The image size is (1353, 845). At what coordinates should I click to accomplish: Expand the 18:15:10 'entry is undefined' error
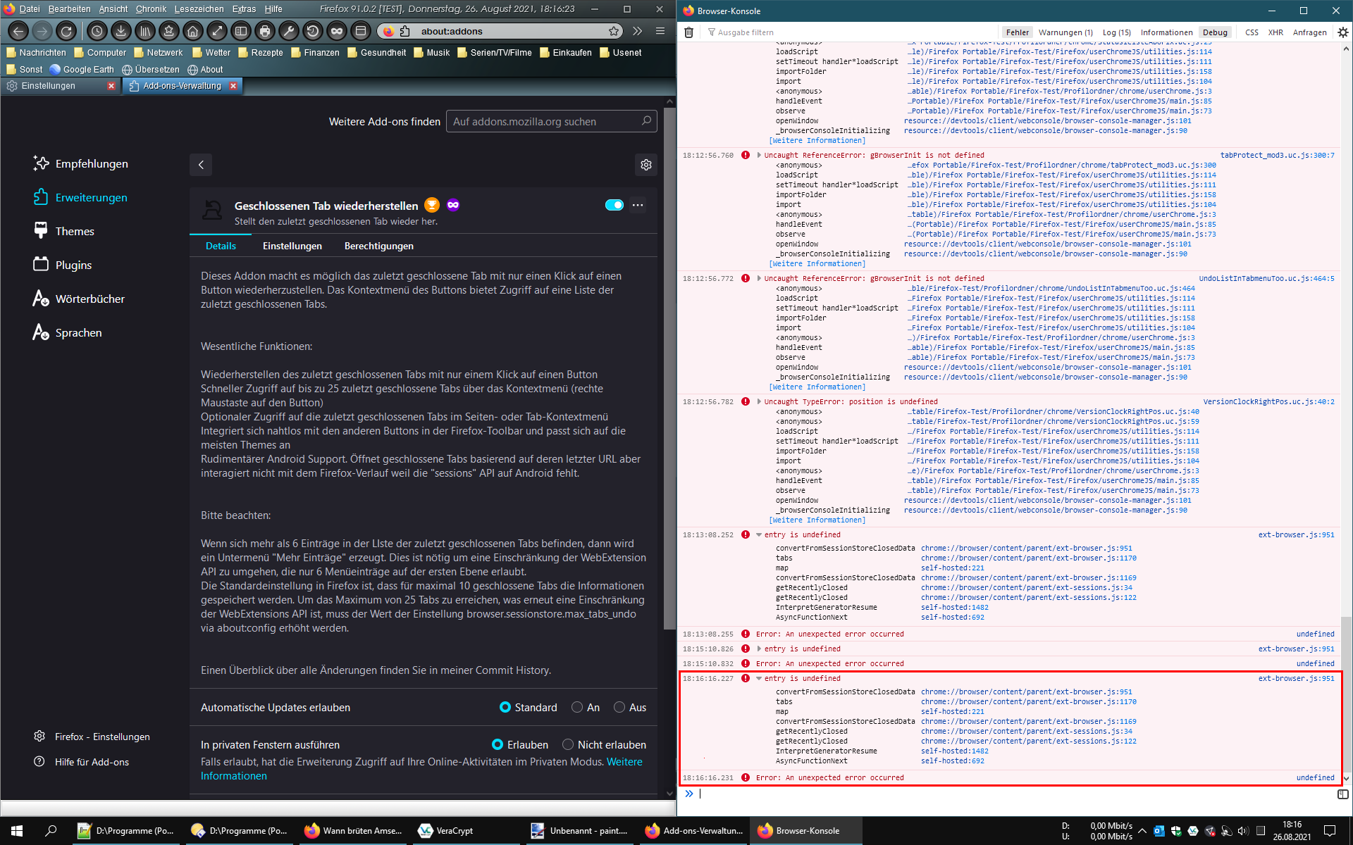click(x=759, y=649)
